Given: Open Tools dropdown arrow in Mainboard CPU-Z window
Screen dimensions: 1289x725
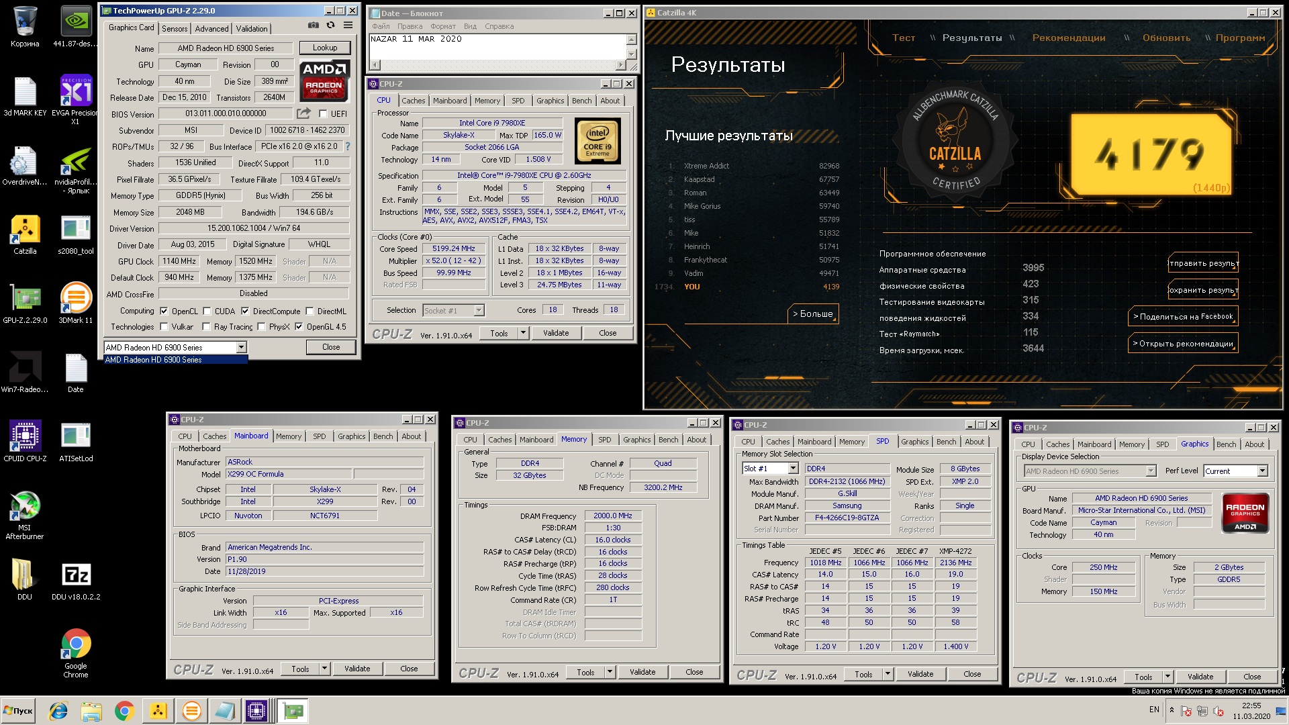Looking at the screenshot, I should (324, 669).
